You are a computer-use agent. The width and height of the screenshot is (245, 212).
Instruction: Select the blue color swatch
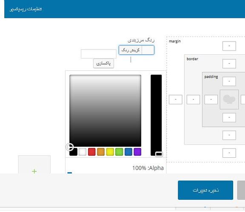tap(128, 152)
